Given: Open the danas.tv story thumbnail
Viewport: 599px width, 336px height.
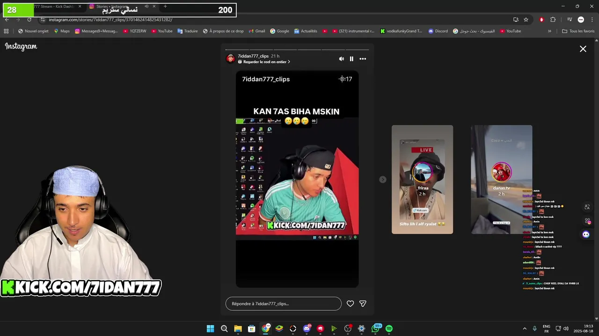Looking at the screenshot, I should point(501,179).
